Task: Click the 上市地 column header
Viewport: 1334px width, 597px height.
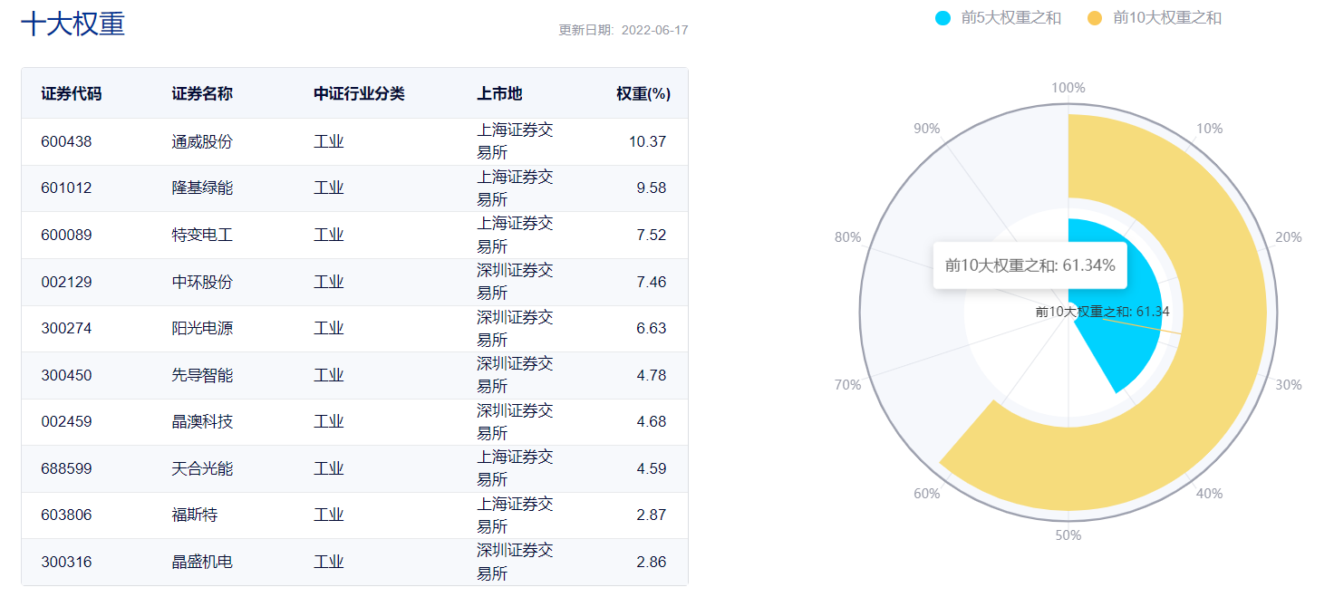Action: coord(499,94)
